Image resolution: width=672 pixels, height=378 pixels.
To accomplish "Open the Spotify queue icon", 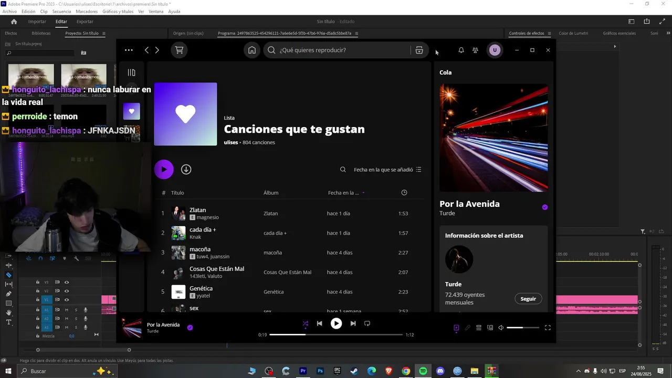I will click(x=479, y=328).
